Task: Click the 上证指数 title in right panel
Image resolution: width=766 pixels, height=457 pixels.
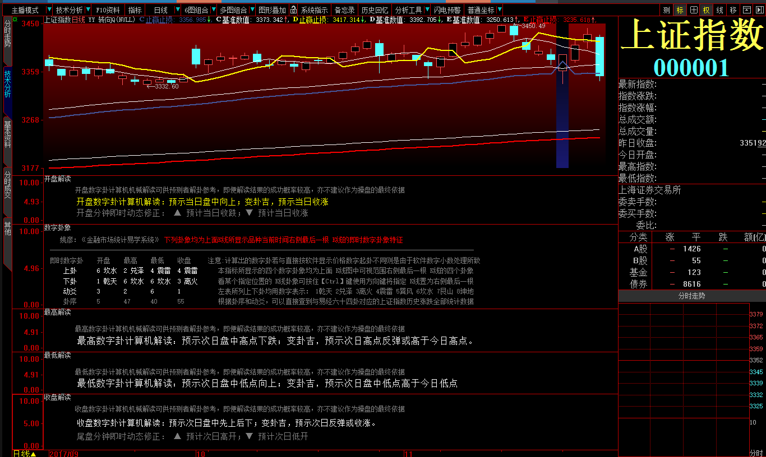Action: (x=691, y=36)
